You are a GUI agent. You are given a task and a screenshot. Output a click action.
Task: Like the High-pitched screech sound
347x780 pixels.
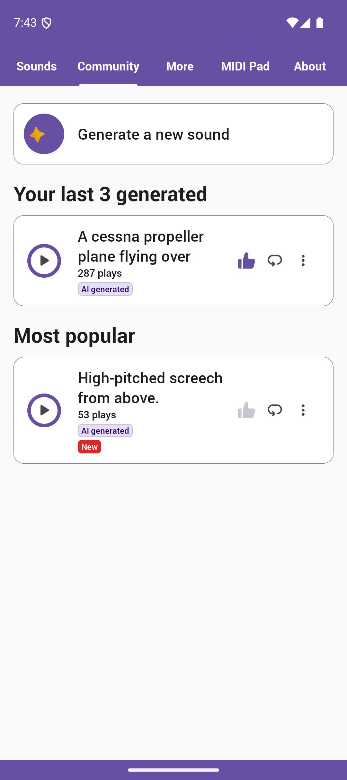246,410
